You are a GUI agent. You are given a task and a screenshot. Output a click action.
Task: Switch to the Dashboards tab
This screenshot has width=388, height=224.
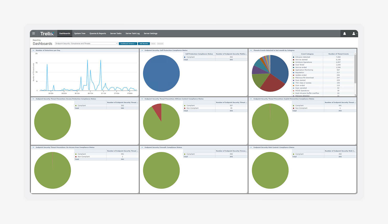64,33
